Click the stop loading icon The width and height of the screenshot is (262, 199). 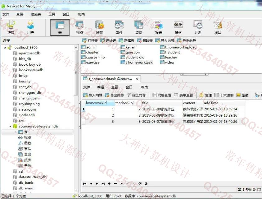pyautogui.click(x=146, y=184)
